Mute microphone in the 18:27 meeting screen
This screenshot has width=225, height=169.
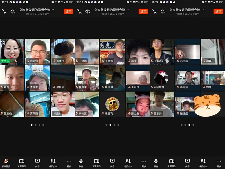pyautogui.click(x=156, y=161)
